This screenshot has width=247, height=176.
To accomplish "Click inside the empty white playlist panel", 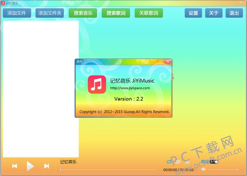I will [x=41, y=89].
